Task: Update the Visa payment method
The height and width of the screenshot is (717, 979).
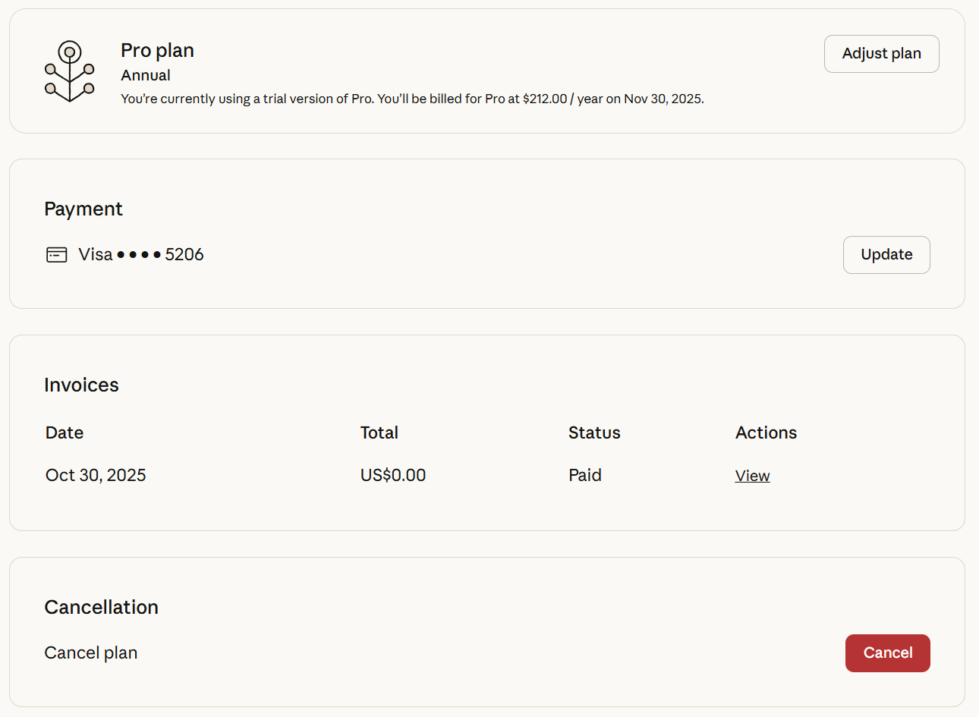Action: 886,255
